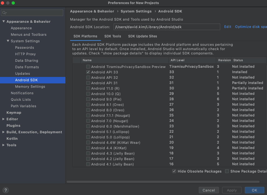Image resolution: width=267 pixels, height=195 pixels.
Task: Collapse the System Settings tree arrow
Action: 8,41
